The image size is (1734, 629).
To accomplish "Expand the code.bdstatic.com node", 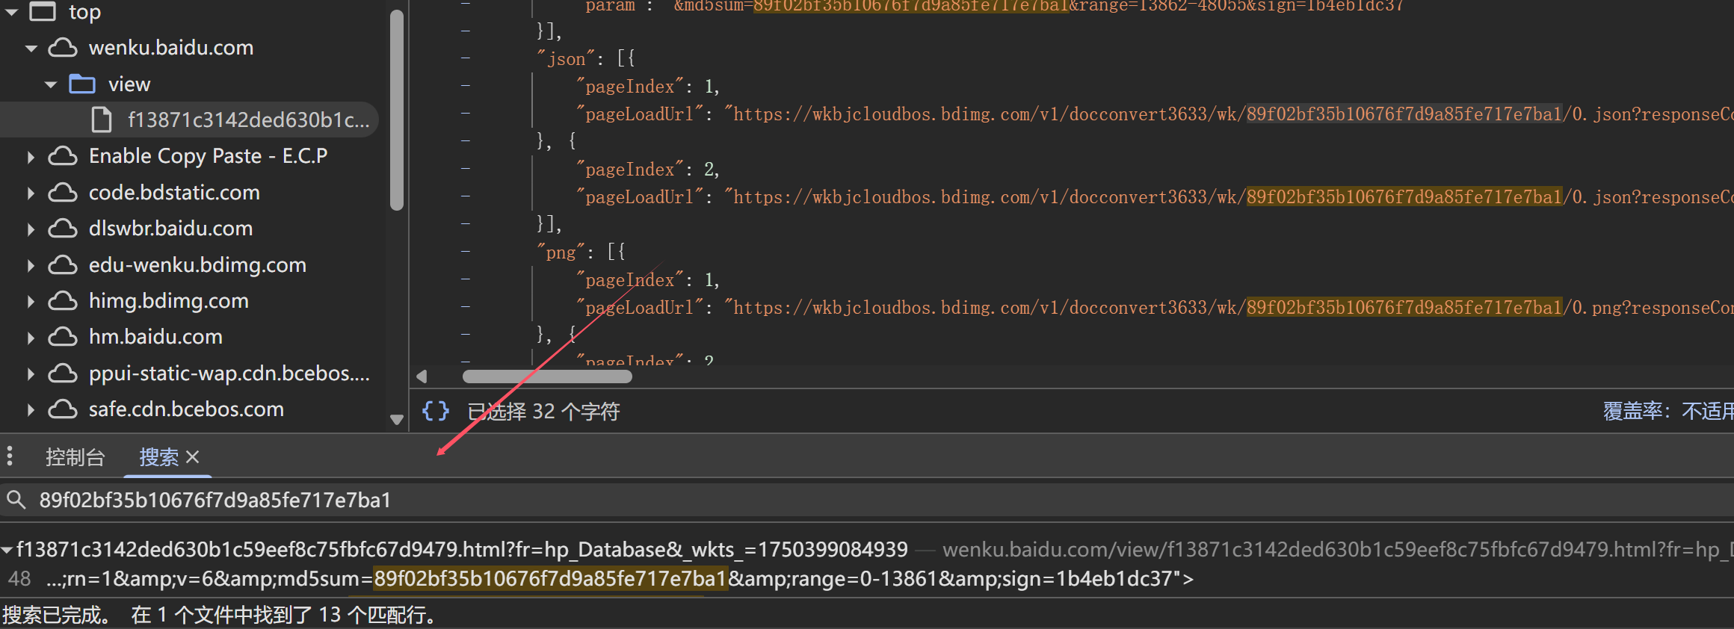I will click(31, 193).
